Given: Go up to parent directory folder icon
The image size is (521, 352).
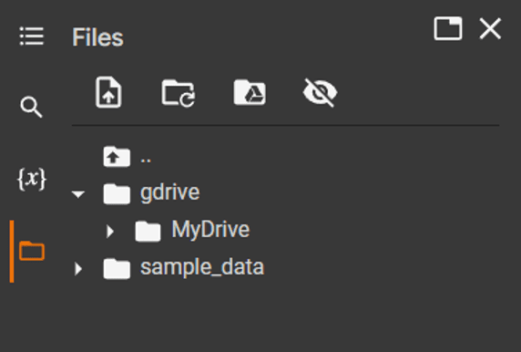Looking at the screenshot, I should (117, 156).
